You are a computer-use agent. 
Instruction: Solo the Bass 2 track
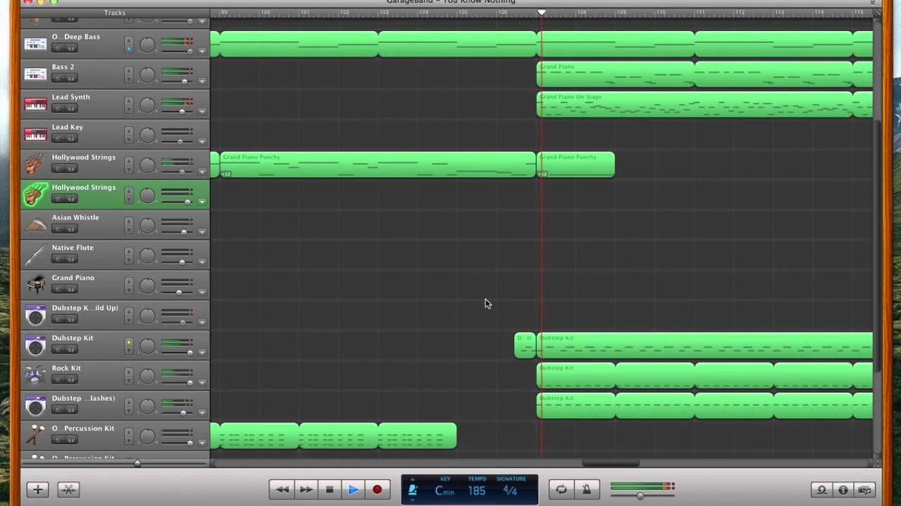coord(70,79)
